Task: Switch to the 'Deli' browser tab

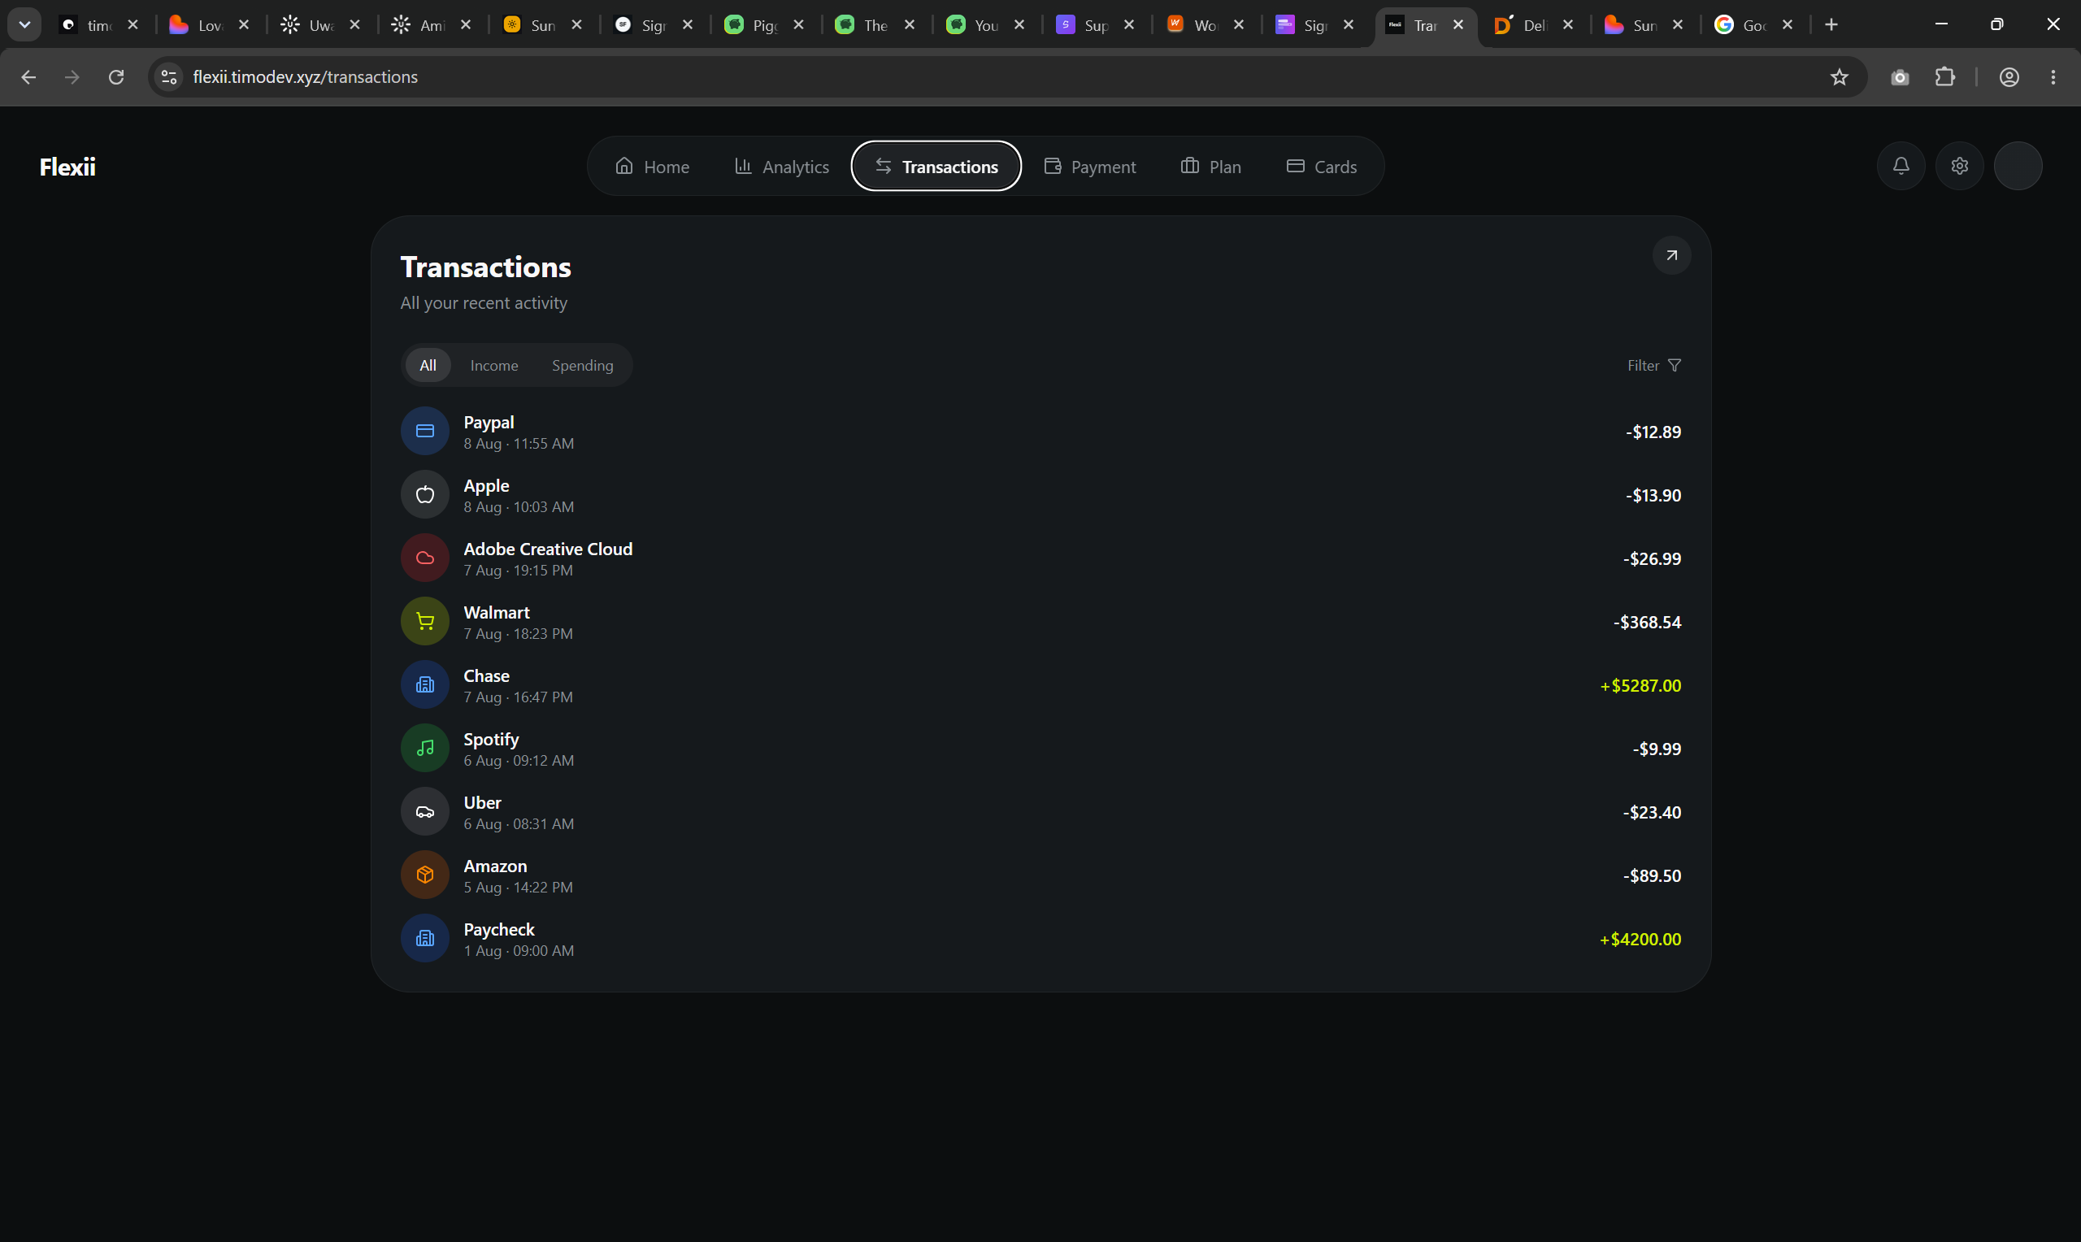Action: click(1534, 25)
